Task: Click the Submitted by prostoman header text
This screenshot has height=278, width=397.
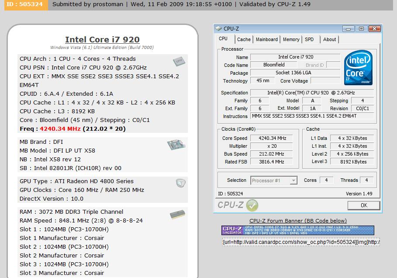Action: (x=88, y=4)
